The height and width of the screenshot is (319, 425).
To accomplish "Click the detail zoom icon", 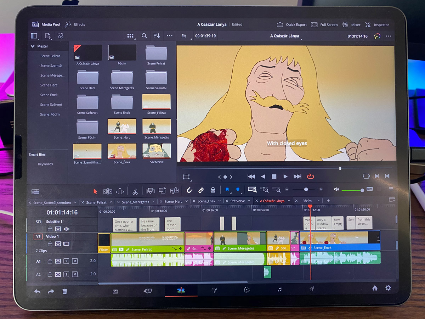I will pos(264,190).
